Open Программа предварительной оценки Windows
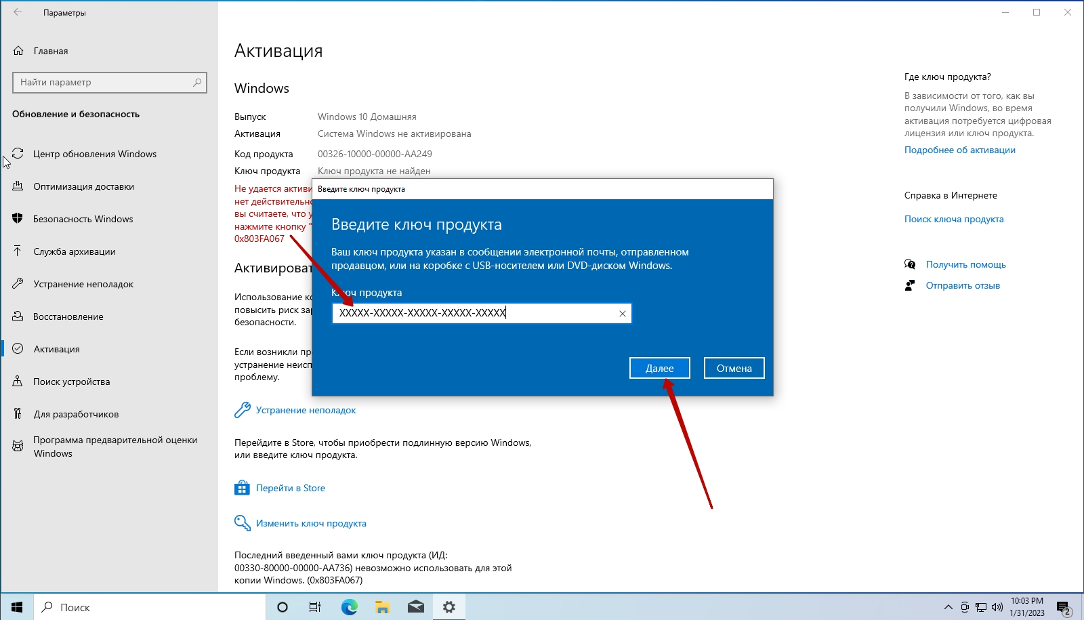 pyautogui.click(x=115, y=447)
